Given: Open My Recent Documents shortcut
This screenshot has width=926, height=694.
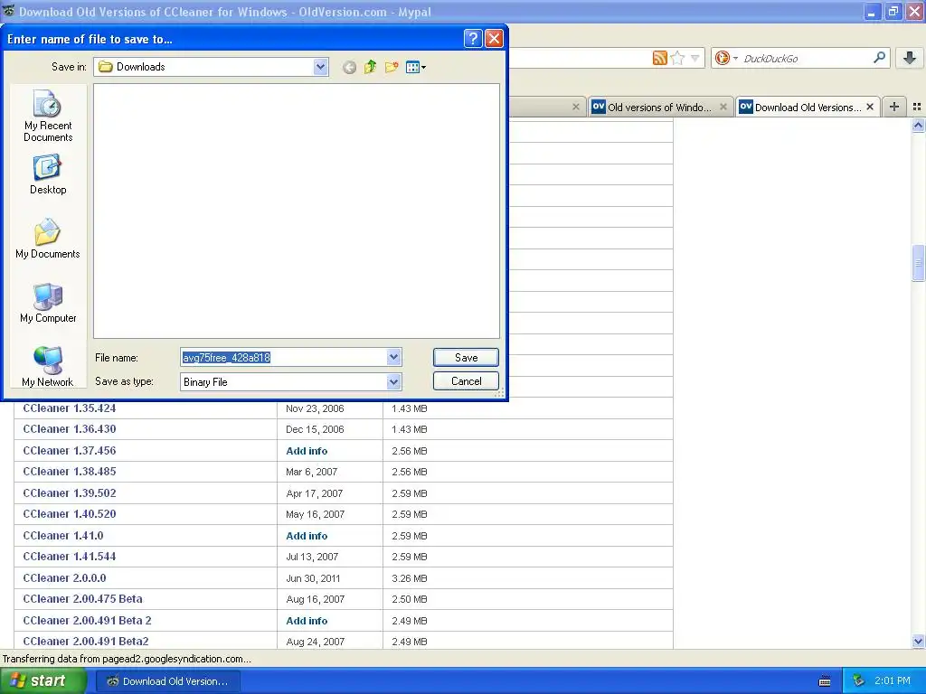Looking at the screenshot, I should pyautogui.click(x=48, y=116).
